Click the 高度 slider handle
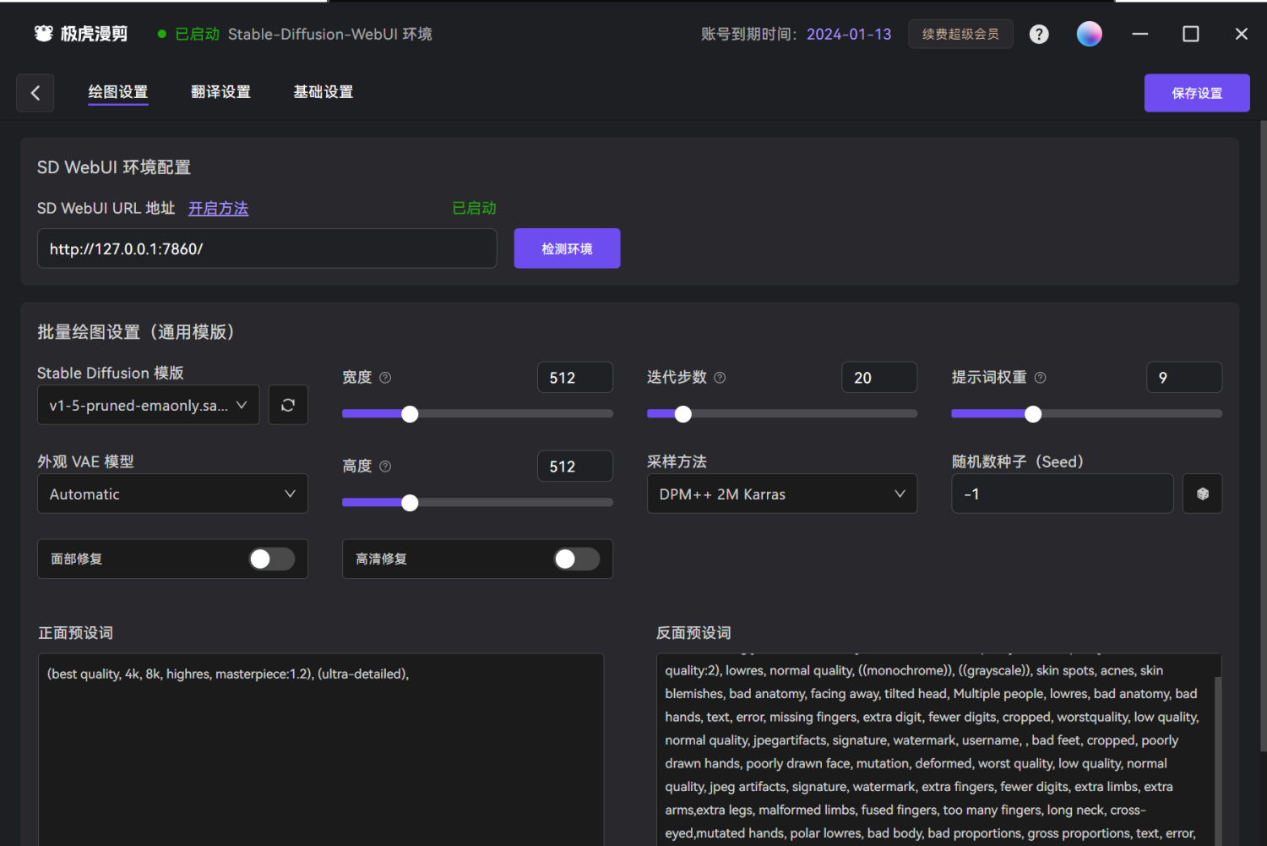This screenshot has height=846, width=1267. 410,503
